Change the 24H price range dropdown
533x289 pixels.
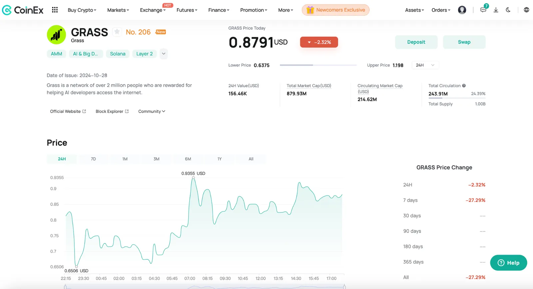coord(425,65)
